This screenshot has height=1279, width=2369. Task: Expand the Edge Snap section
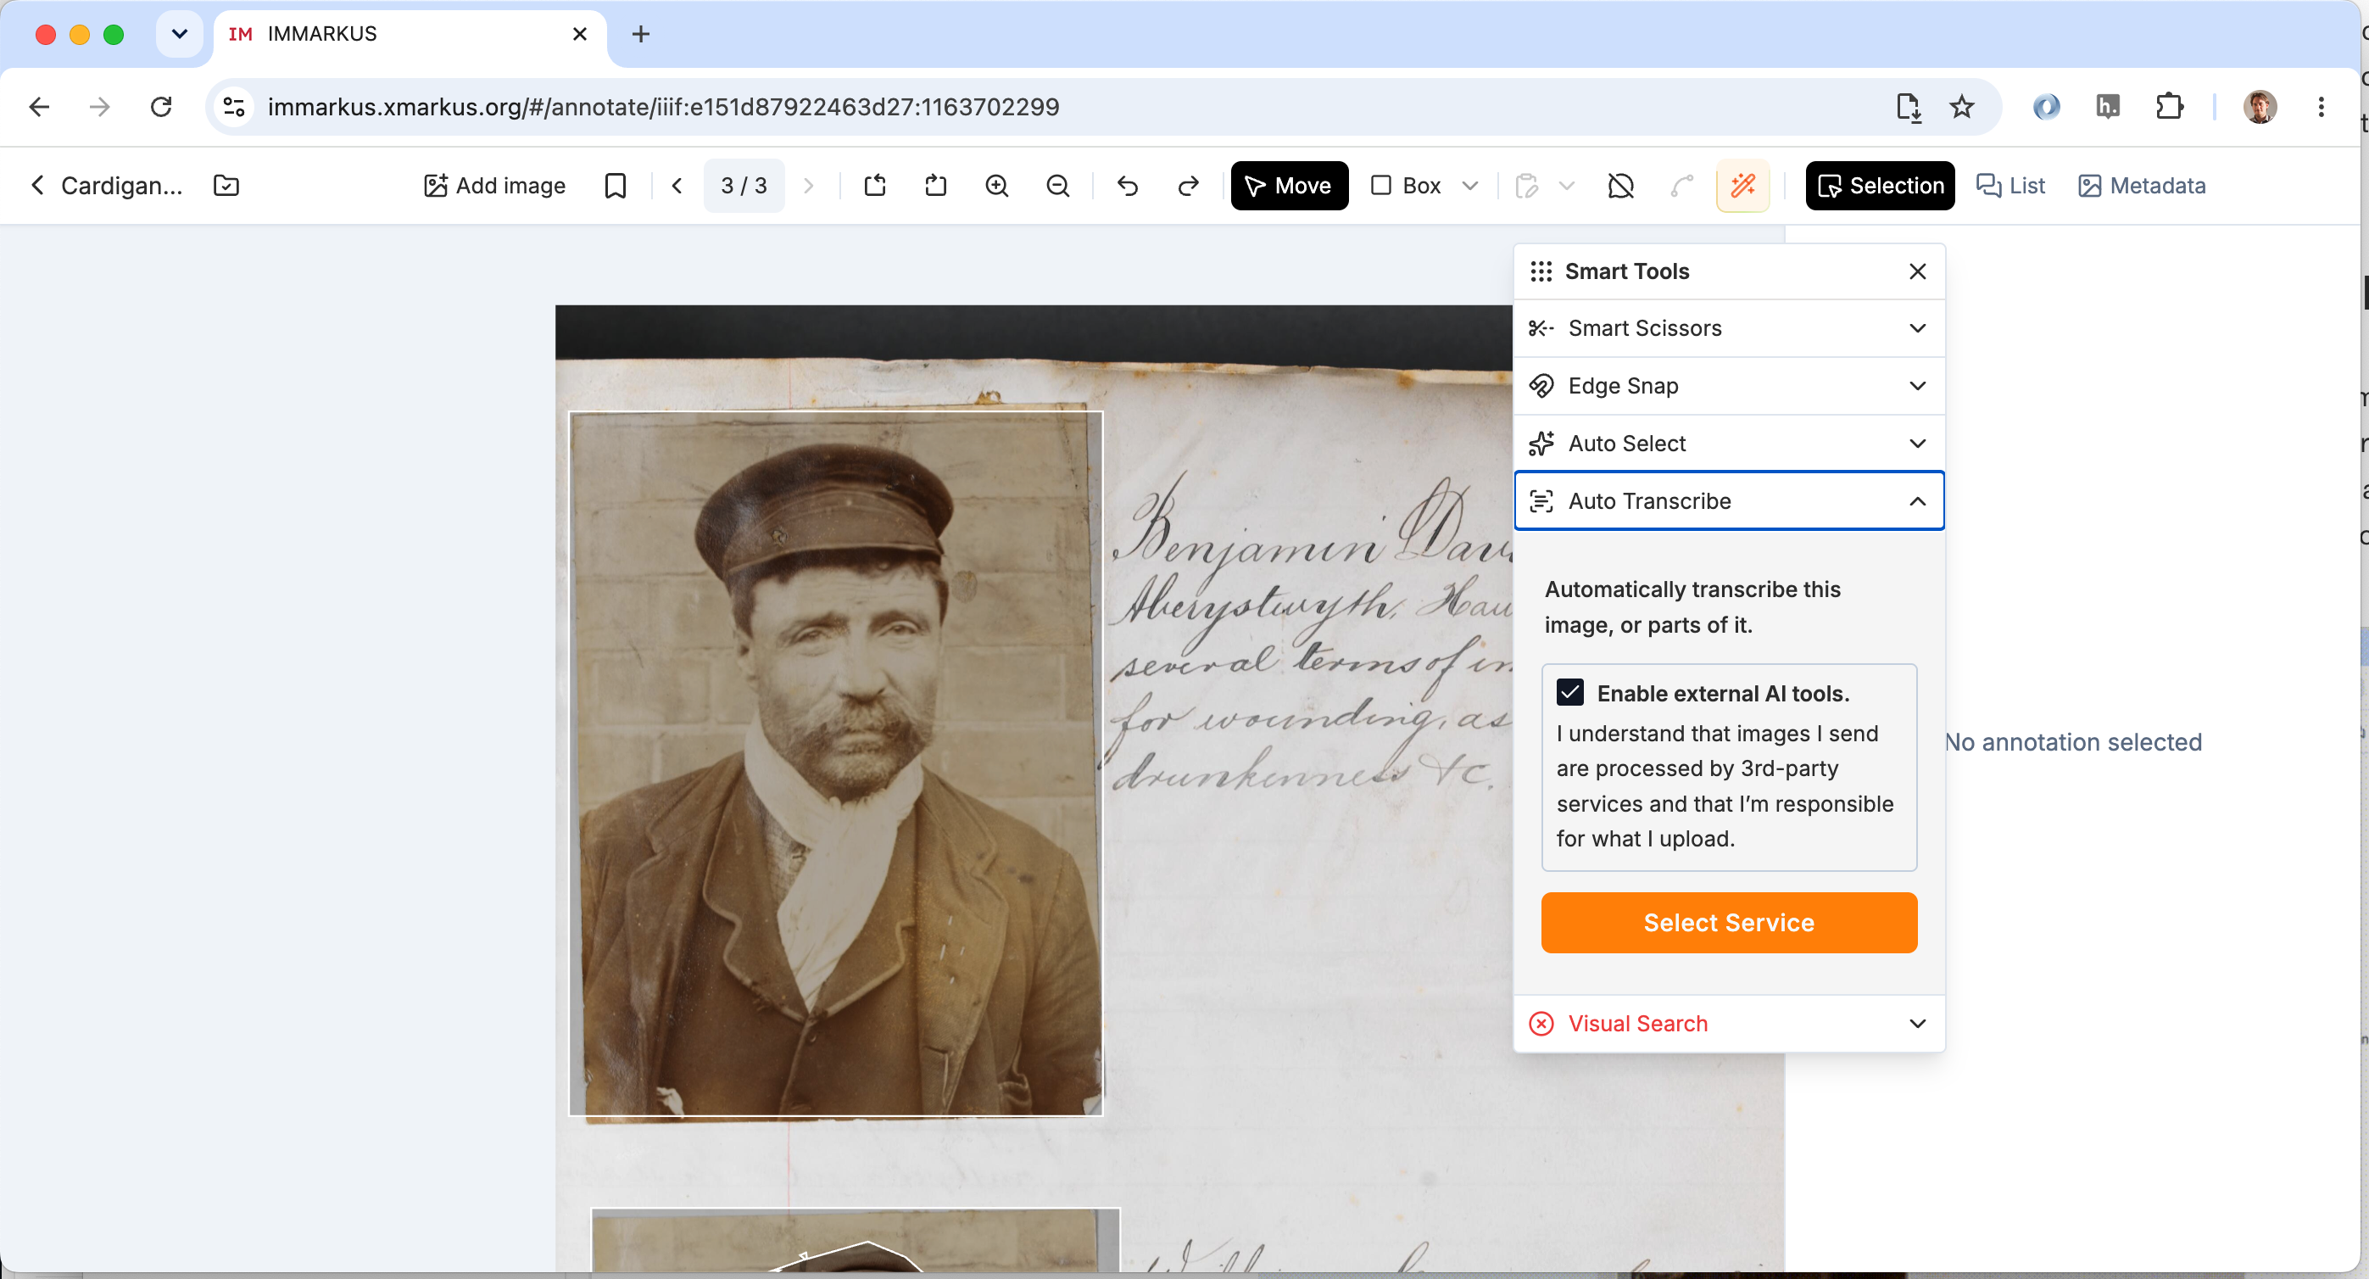coord(1729,386)
